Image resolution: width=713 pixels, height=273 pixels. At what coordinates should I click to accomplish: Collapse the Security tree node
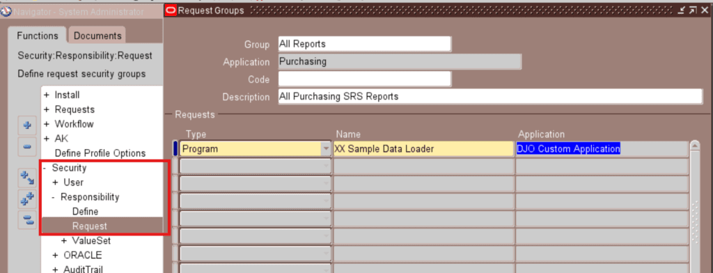45,168
